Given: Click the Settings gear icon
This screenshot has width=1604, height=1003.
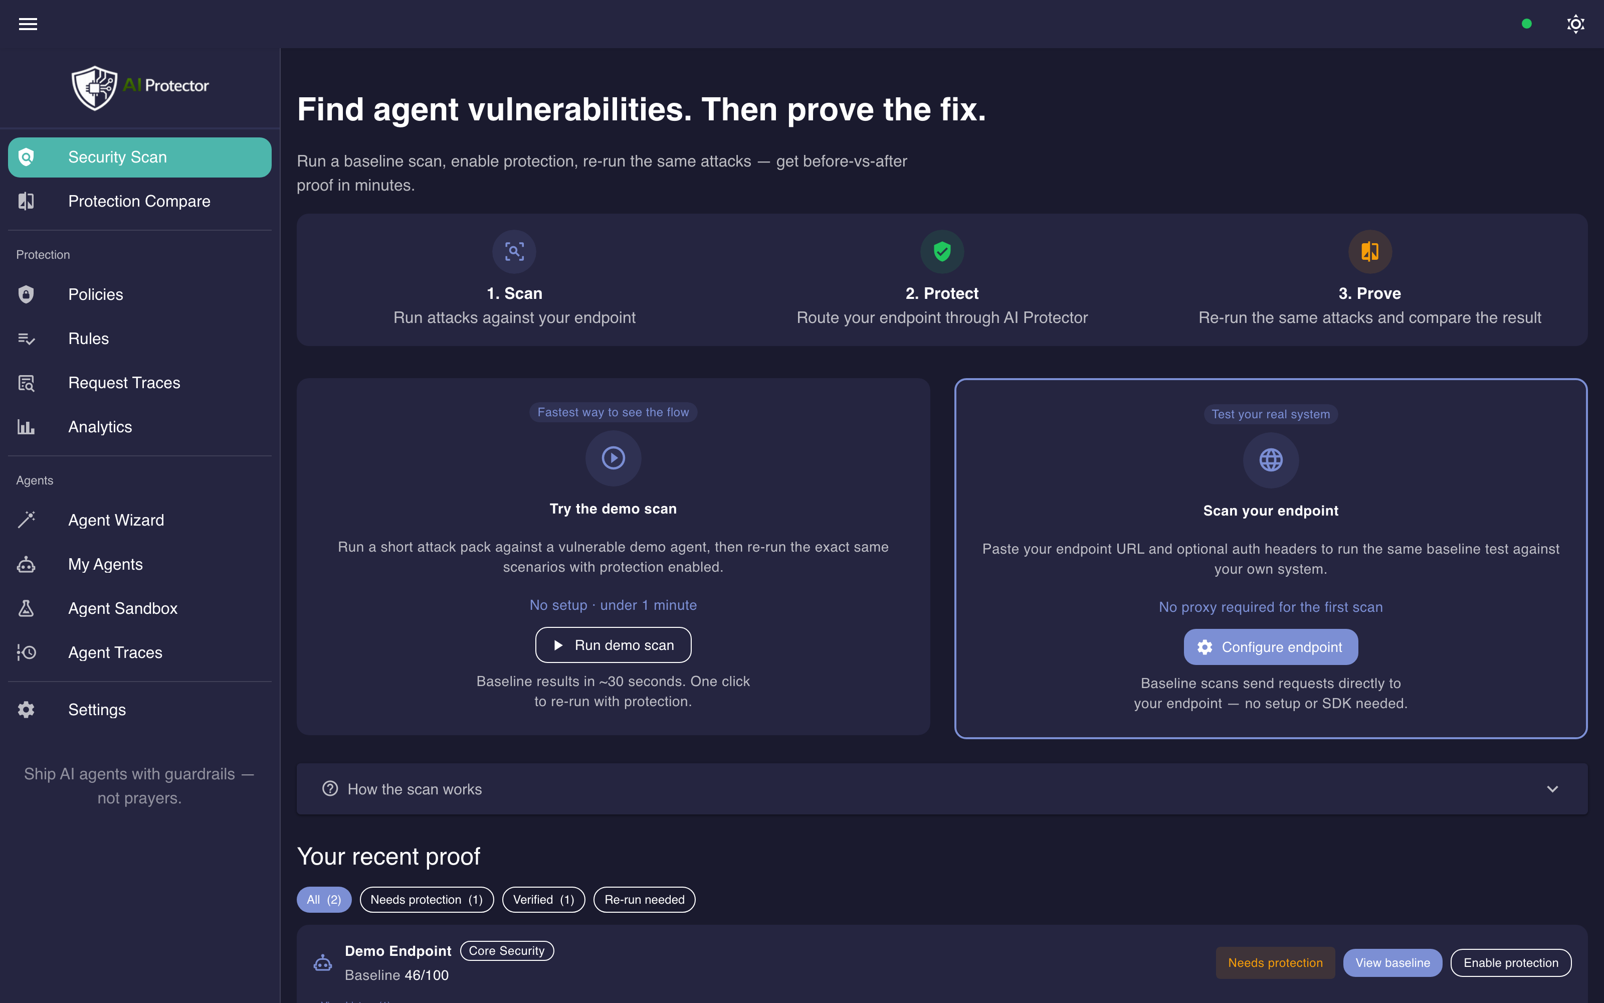Looking at the screenshot, I should coord(26,709).
